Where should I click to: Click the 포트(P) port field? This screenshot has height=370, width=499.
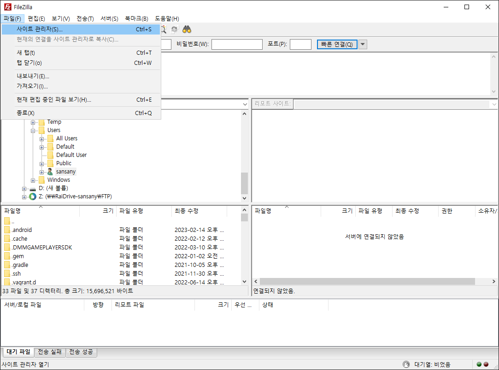point(300,45)
